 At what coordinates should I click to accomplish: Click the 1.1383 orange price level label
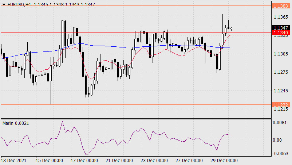pyautogui.click(x=281, y=6)
